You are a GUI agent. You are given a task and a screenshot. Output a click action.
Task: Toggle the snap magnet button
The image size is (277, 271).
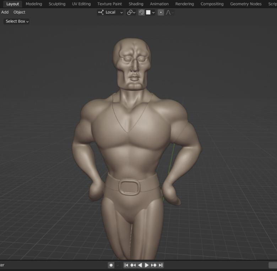[x=141, y=12]
